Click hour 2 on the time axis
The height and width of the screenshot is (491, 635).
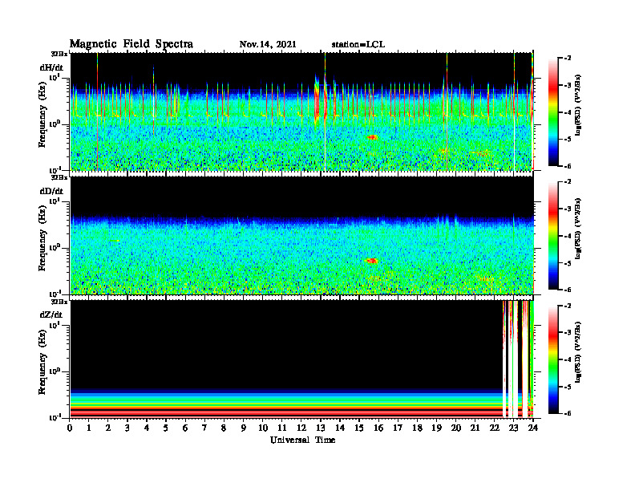click(108, 428)
